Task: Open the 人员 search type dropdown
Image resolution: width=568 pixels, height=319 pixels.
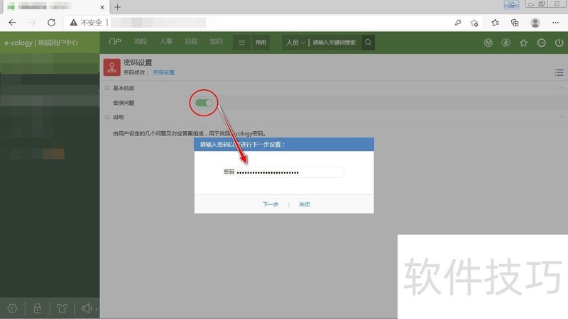Action: point(295,43)
